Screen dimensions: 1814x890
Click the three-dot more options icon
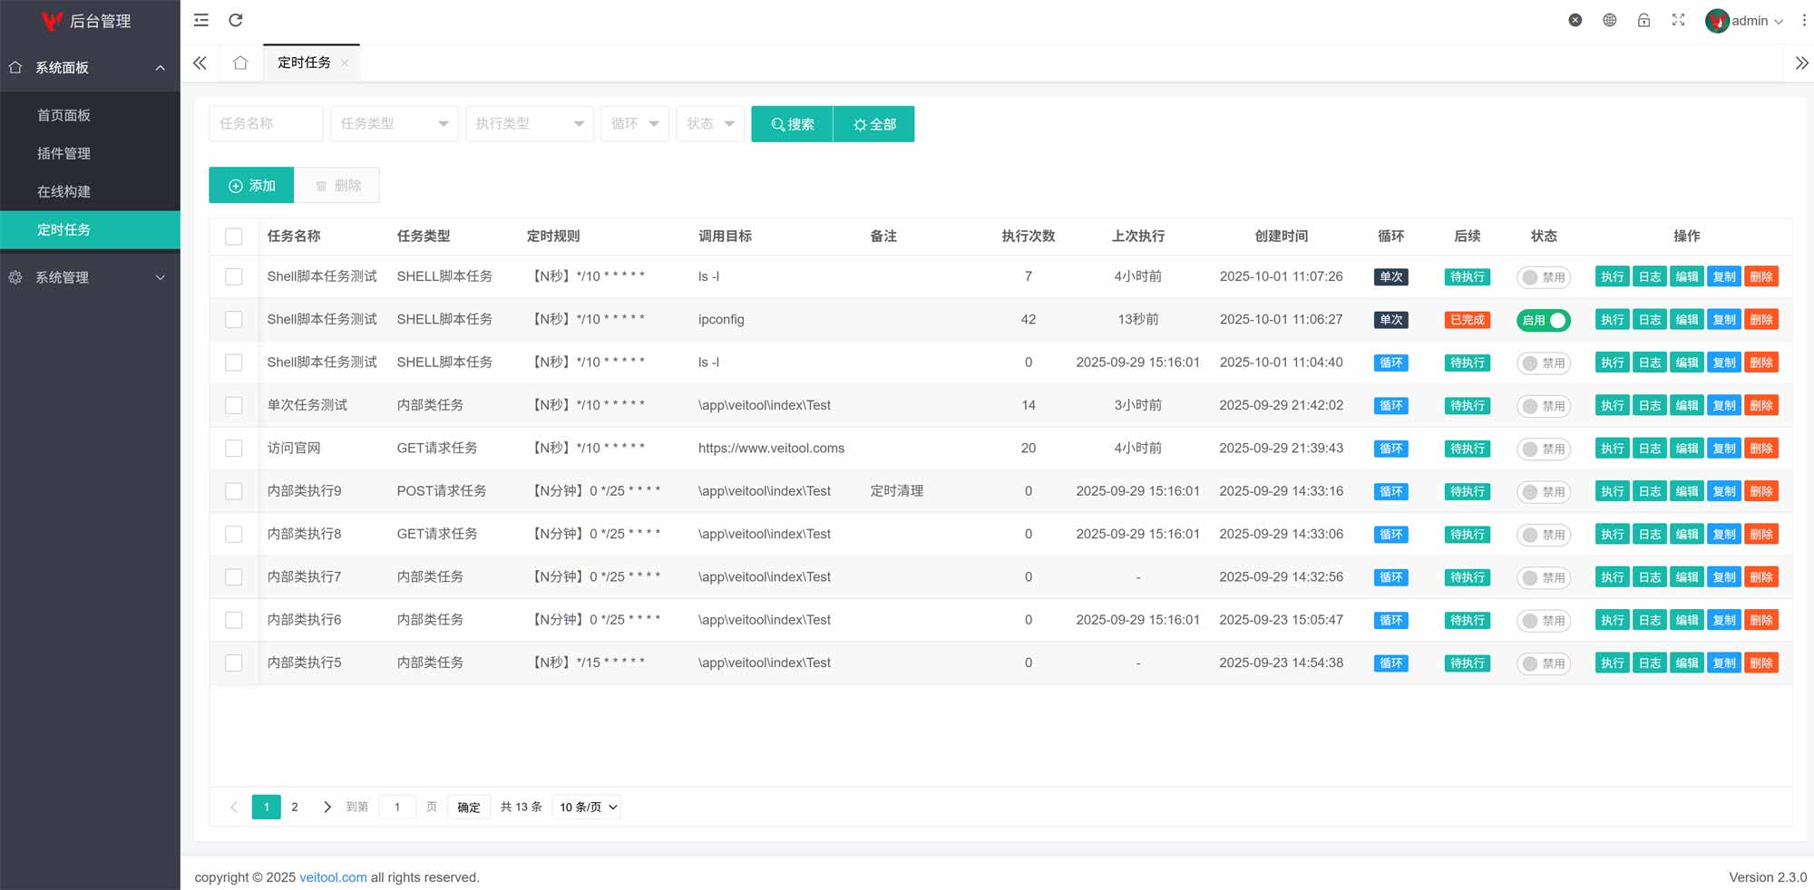click(x=1803, y=20)
